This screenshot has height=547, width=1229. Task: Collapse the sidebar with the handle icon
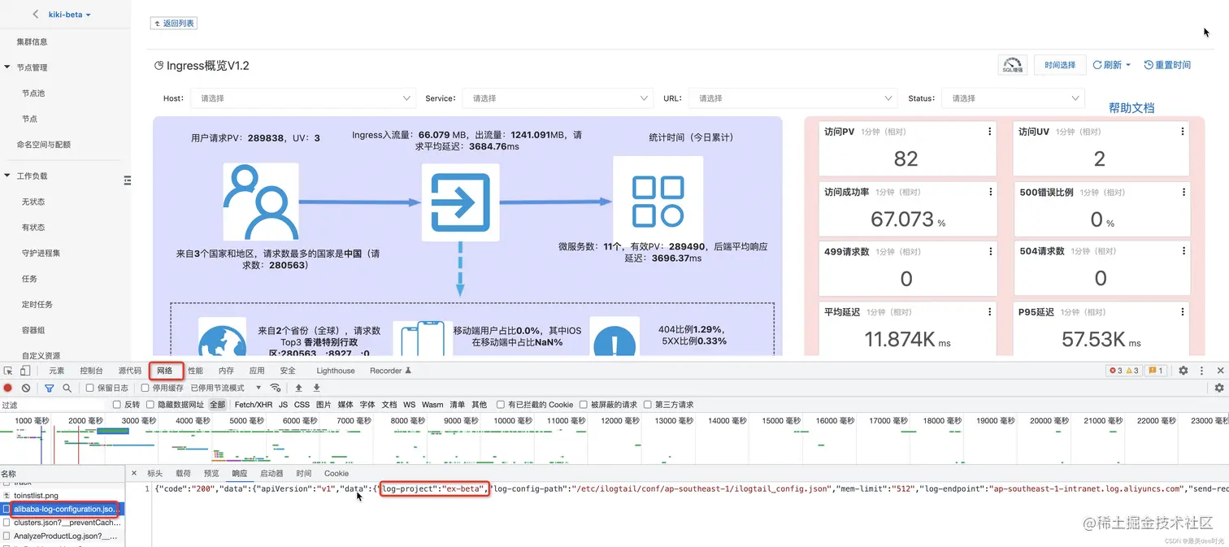[x=127, y=180]
